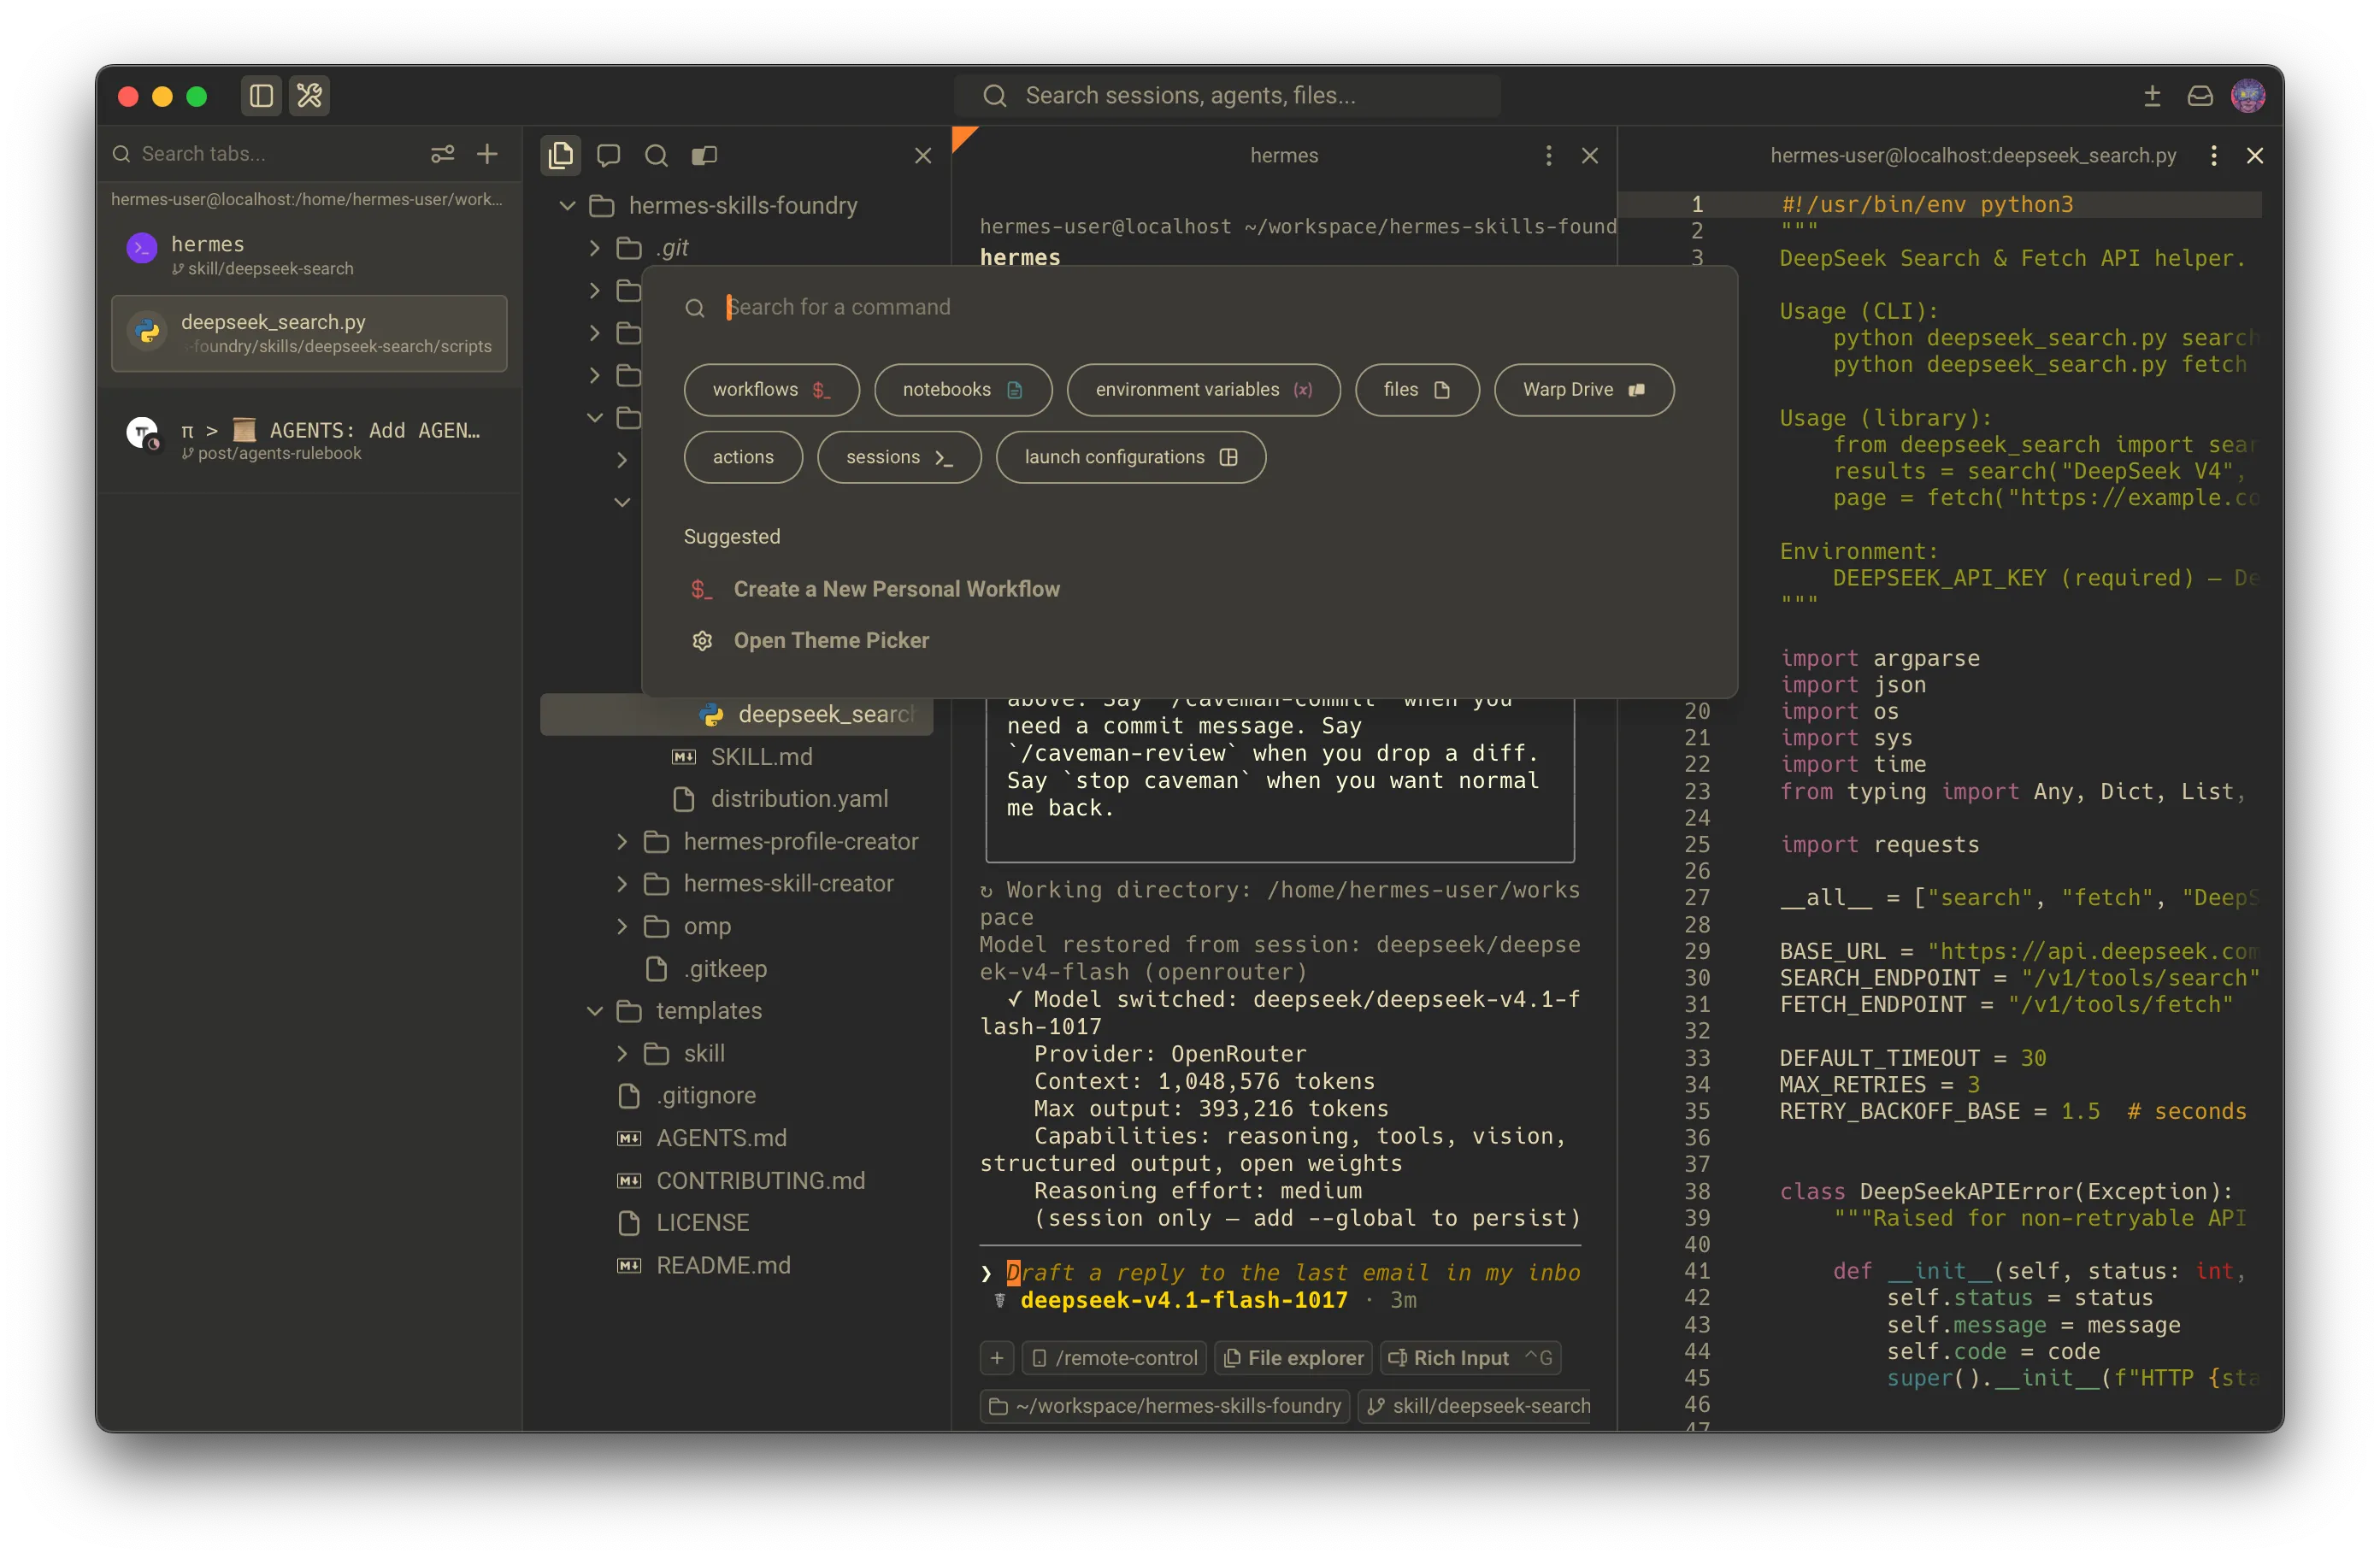Choose Open Theme Picker suggestion
This screenshot has width=2380, height=1559.
pos(1189,640)
